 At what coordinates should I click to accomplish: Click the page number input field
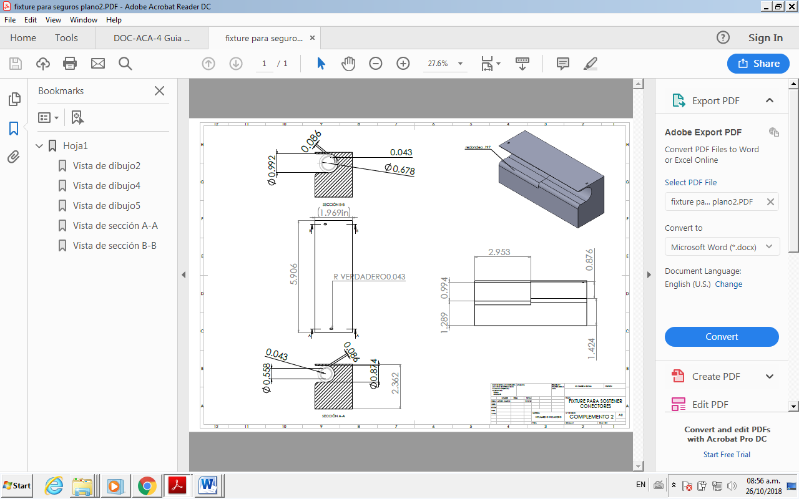tap(263, 63)
